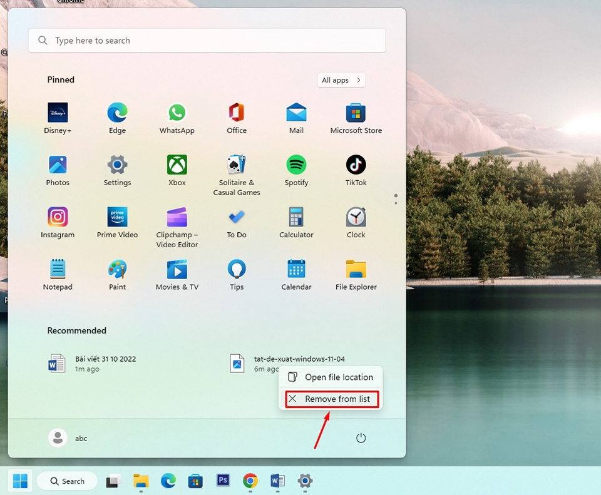The image size is (601, 495).
Task: Open Solitaire & Casual Games
Action: pos(237,175)
